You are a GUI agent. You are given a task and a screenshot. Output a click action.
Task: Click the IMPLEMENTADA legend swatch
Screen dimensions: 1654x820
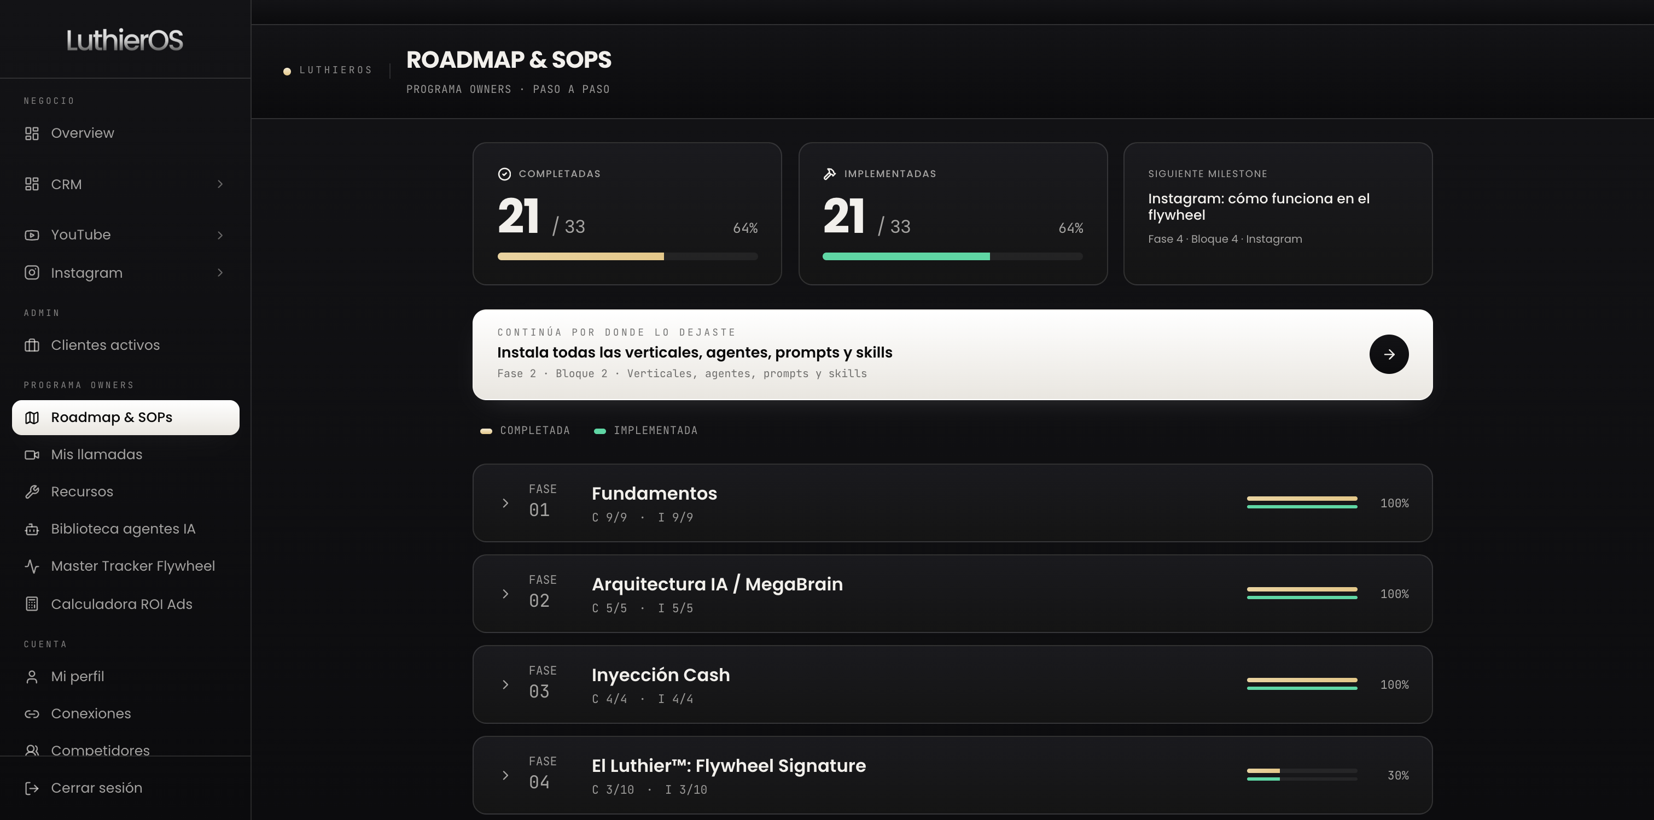pos(599,431)
